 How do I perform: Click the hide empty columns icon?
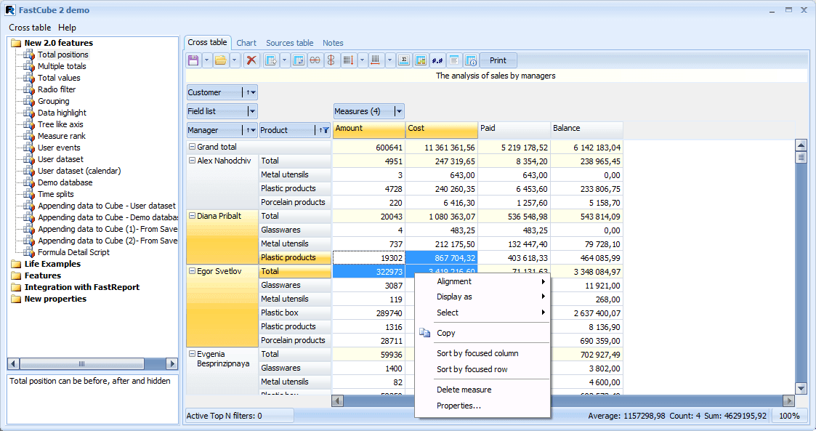tap(331, 60)
